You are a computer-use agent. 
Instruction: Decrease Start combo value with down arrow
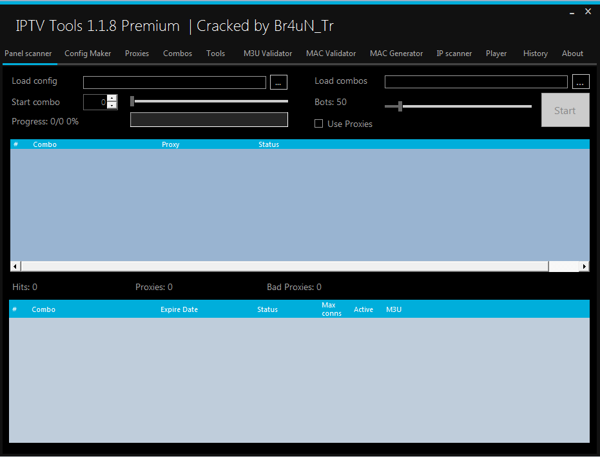[111, 106]
